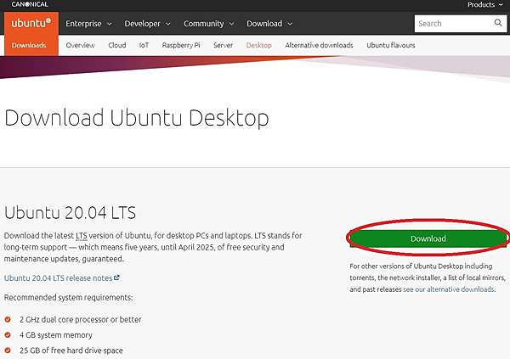Expand the Enterprise menu chevron
The image size is (510, 359).
coord(110,24)
